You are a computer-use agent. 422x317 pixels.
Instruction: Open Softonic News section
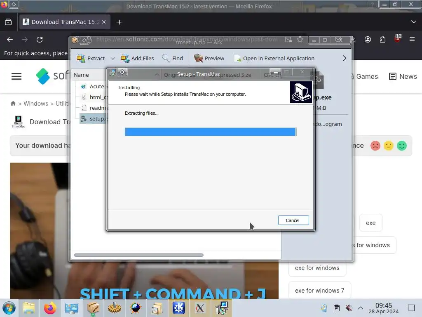(403, 76)
